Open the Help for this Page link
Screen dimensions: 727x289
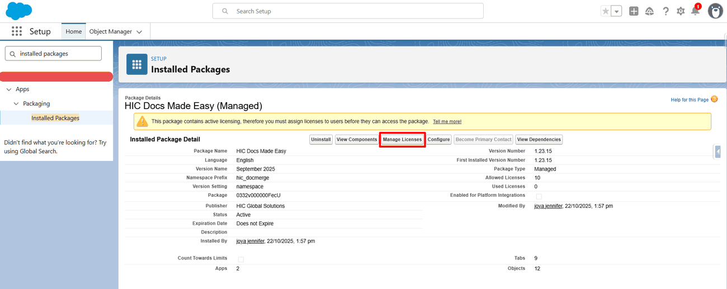(690, 100)
